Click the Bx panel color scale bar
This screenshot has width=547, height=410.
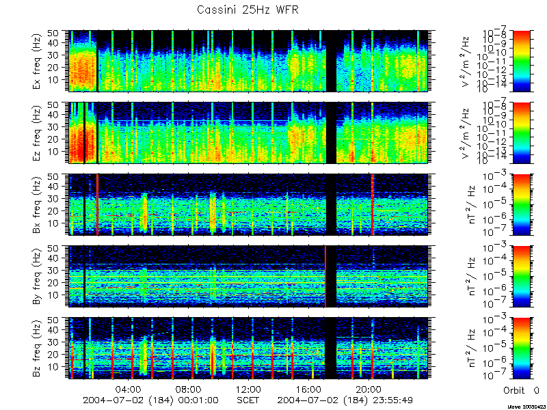click(x=522, y=204)
